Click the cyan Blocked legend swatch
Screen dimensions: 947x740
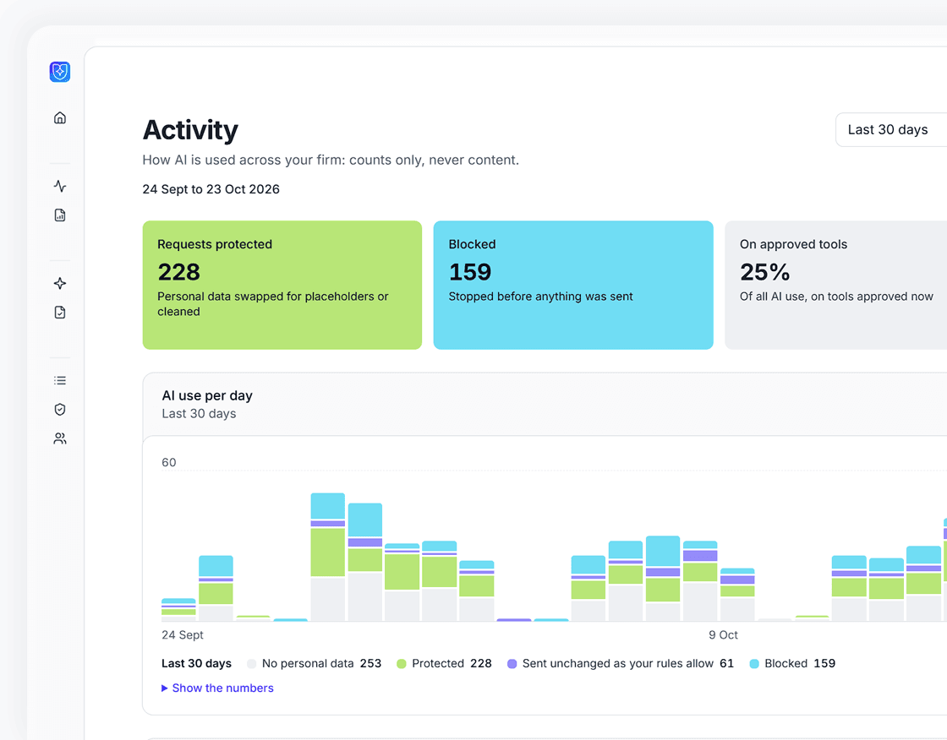[754, 664]
